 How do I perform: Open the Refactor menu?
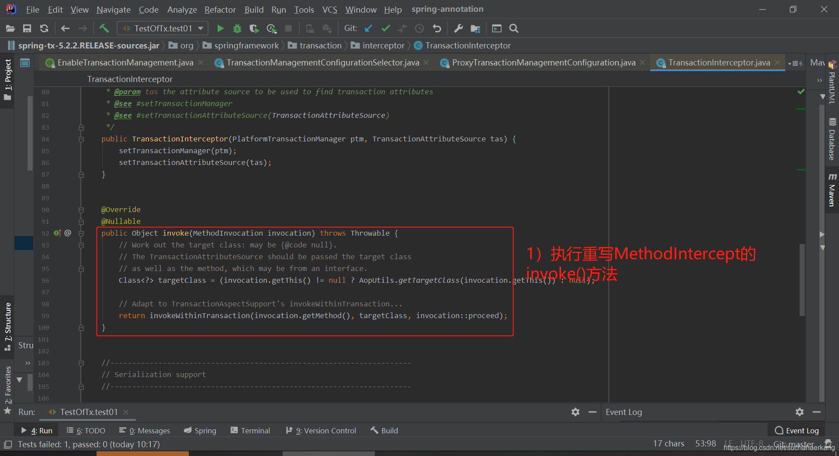[220, 10]
